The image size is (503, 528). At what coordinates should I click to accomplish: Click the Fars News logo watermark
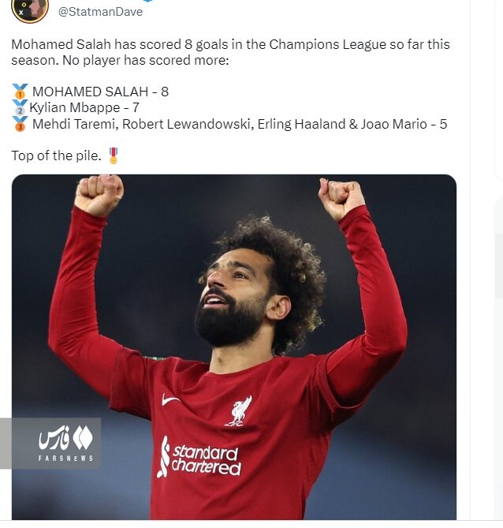point(66,444)
